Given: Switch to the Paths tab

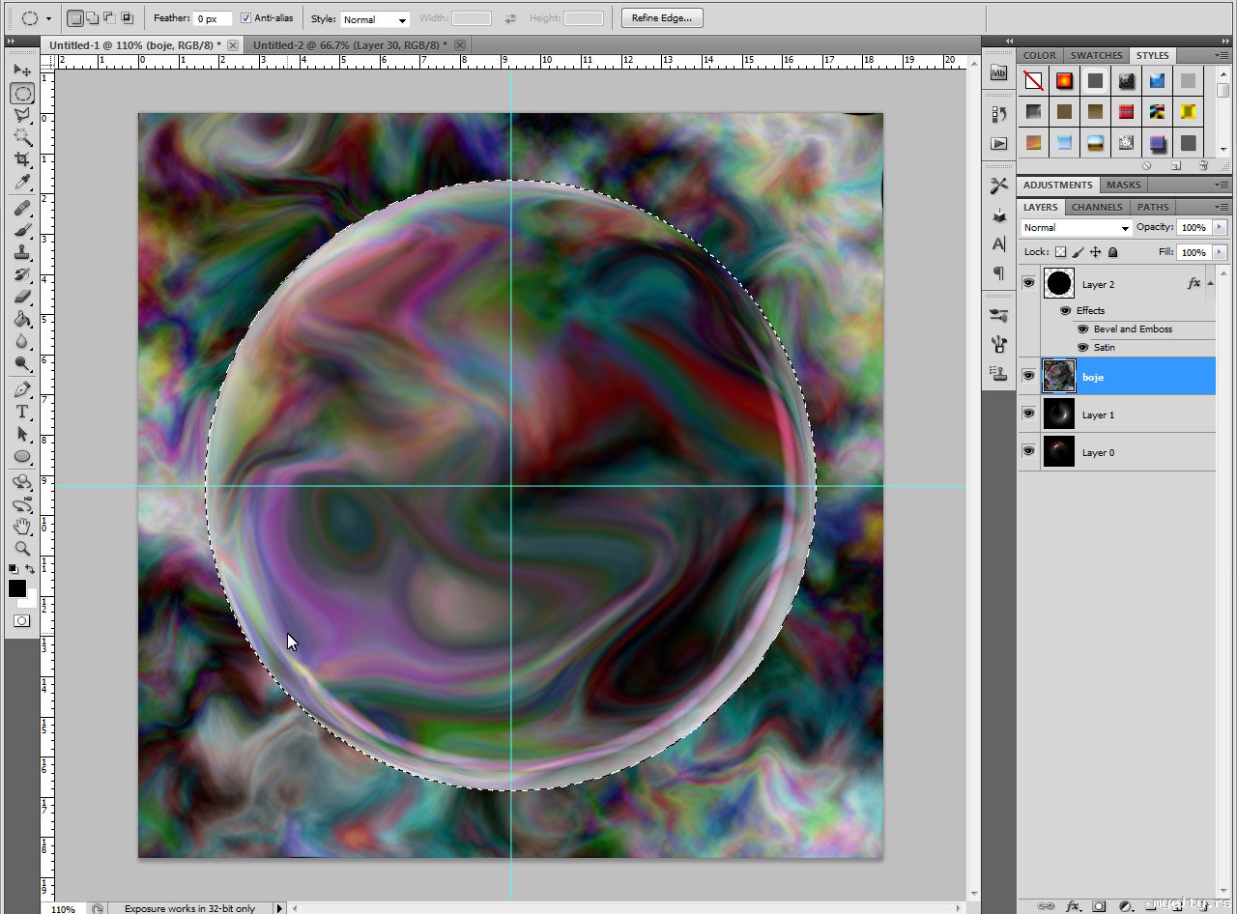Looking at the screenshot, I should point(1153,207).
